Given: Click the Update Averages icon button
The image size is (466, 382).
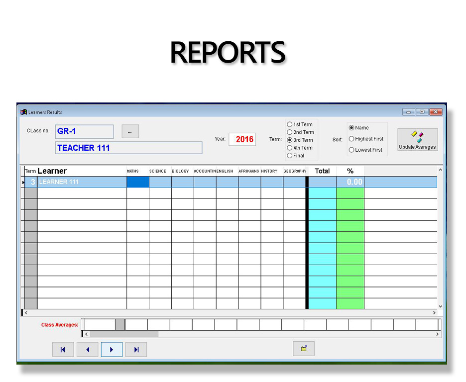Looking at the screenshot, I should (x=417, y=139).
